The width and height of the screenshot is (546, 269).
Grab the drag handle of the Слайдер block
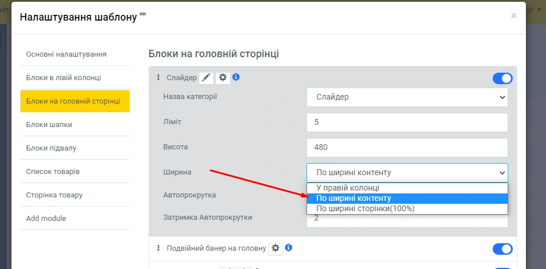(x=159, y=77)
